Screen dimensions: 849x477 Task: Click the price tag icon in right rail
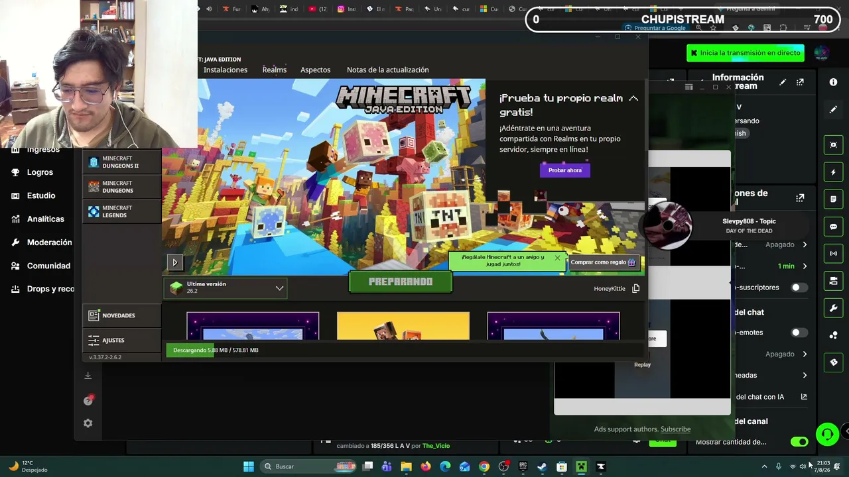(834, 362)
